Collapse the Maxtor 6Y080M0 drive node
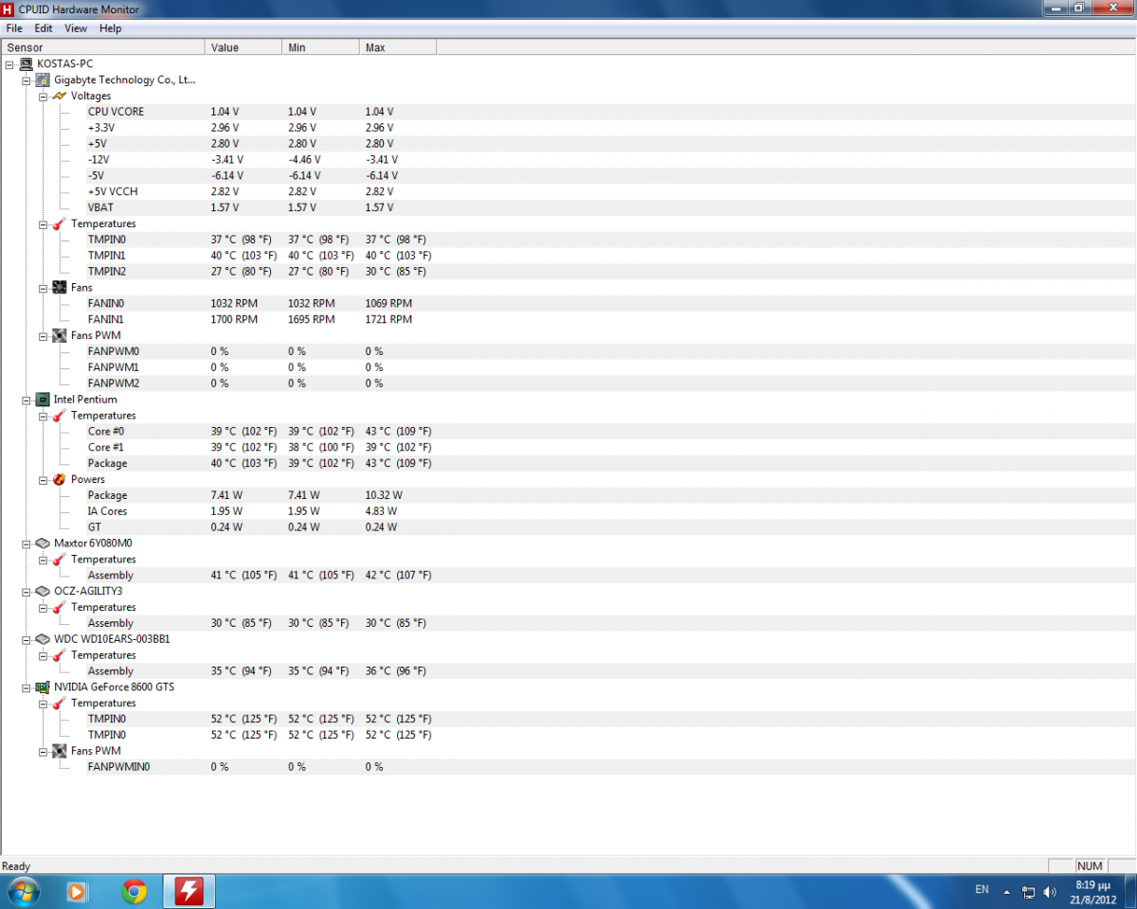Viewport: 1137px width, 909px height. click(27, 544)
